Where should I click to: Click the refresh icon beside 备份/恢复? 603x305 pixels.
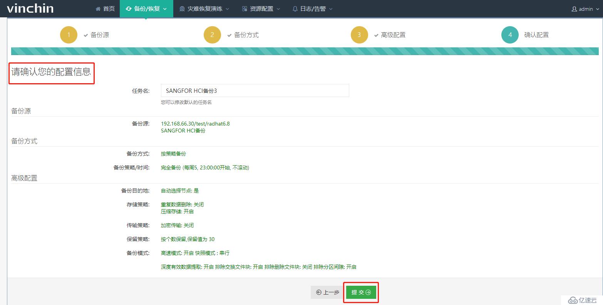point(129,8)
